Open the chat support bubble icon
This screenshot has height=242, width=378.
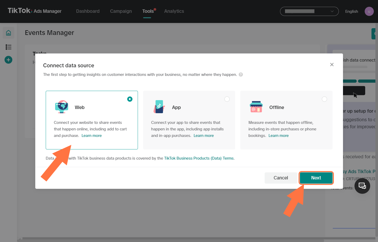(x=362, y=186)
